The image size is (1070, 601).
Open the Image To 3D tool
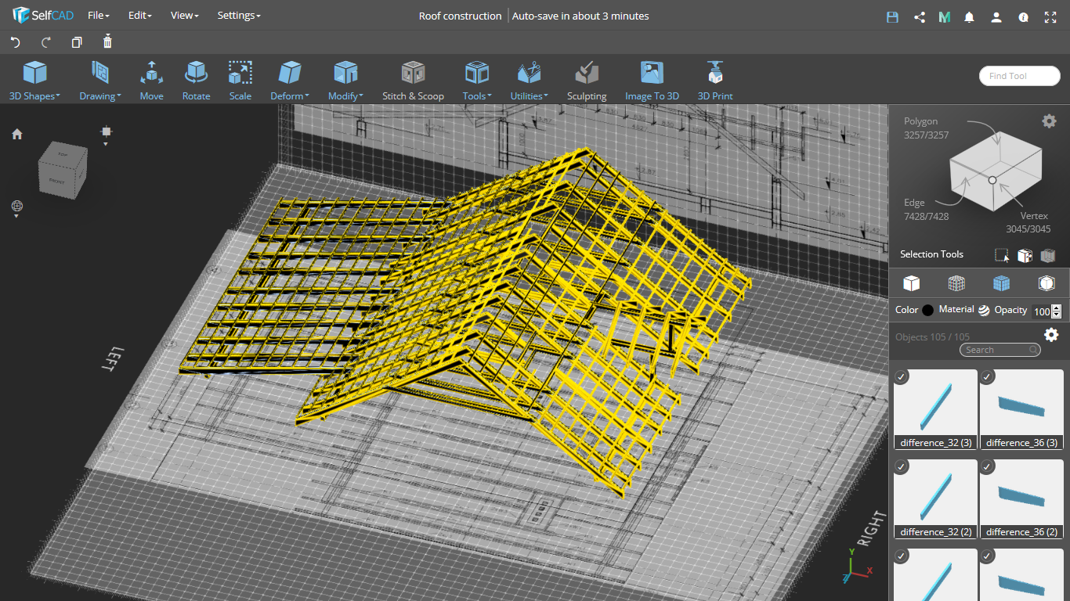coord(652,81)
